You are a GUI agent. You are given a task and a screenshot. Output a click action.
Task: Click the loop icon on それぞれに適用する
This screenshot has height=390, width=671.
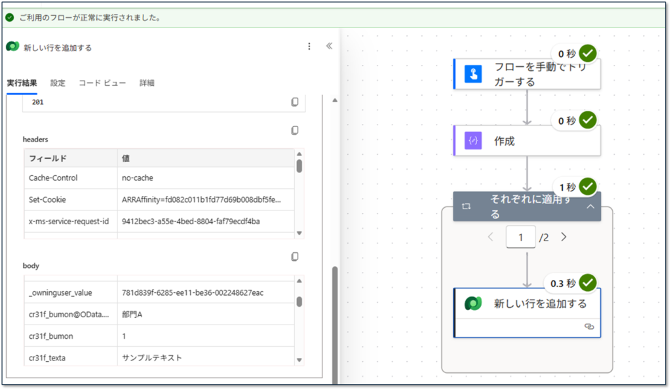pyautogui.click(x=466, y=206)
